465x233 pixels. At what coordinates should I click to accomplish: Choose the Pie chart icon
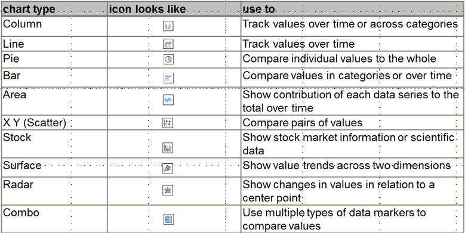tap(168, 60)
